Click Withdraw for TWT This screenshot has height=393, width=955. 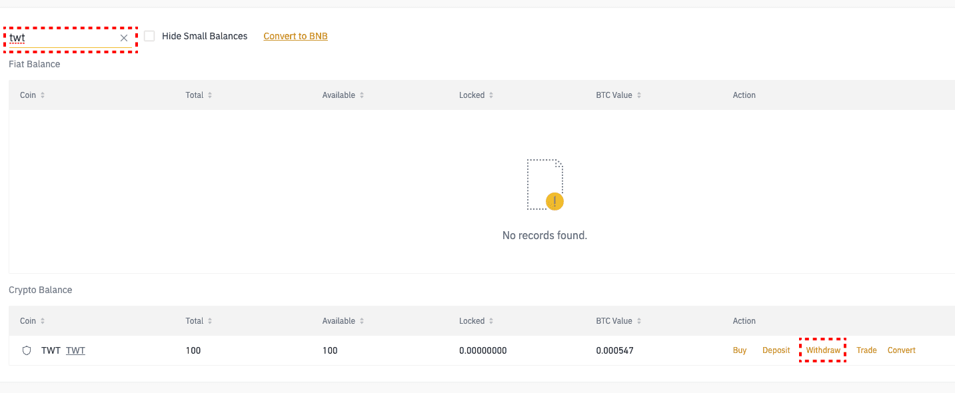pos(823,350)
